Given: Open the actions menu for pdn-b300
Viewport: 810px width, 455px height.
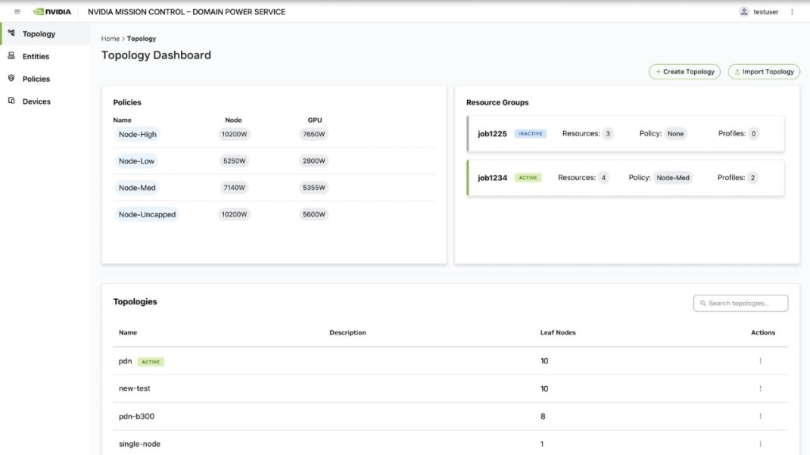Looking at the screenshot, I should point(760,416).
